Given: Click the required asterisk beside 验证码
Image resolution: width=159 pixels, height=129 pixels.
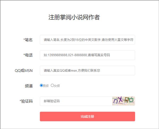Looking at the screenshot, I should click(x=20, y=101).
